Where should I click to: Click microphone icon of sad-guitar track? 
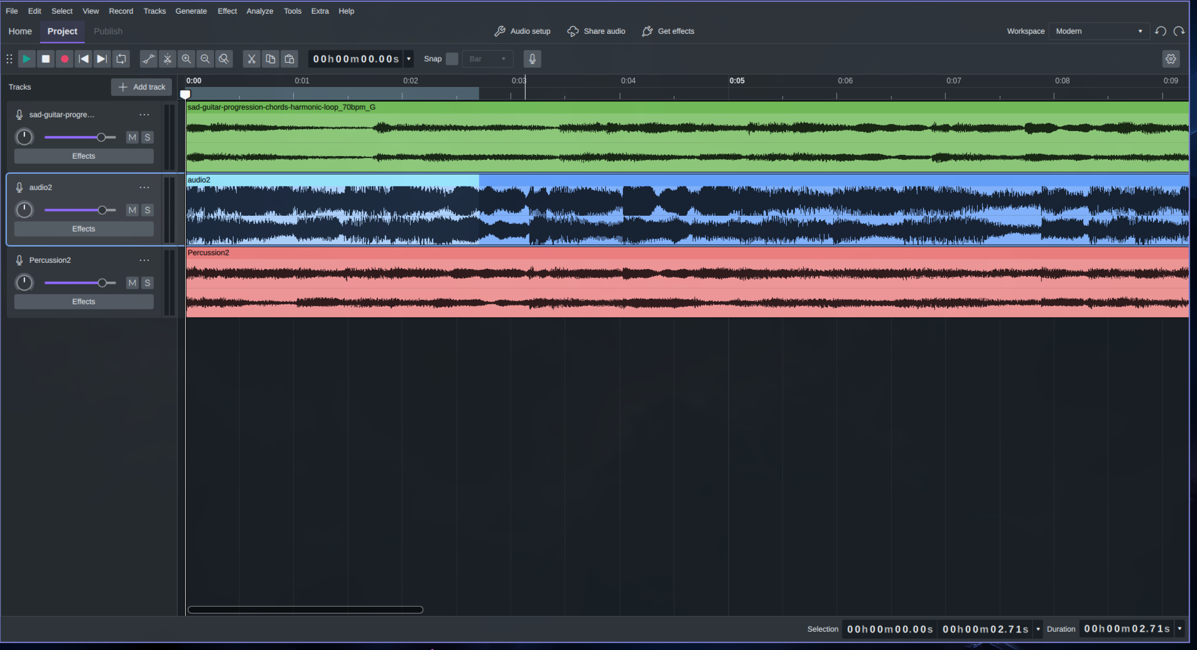[x=19, y=115]
